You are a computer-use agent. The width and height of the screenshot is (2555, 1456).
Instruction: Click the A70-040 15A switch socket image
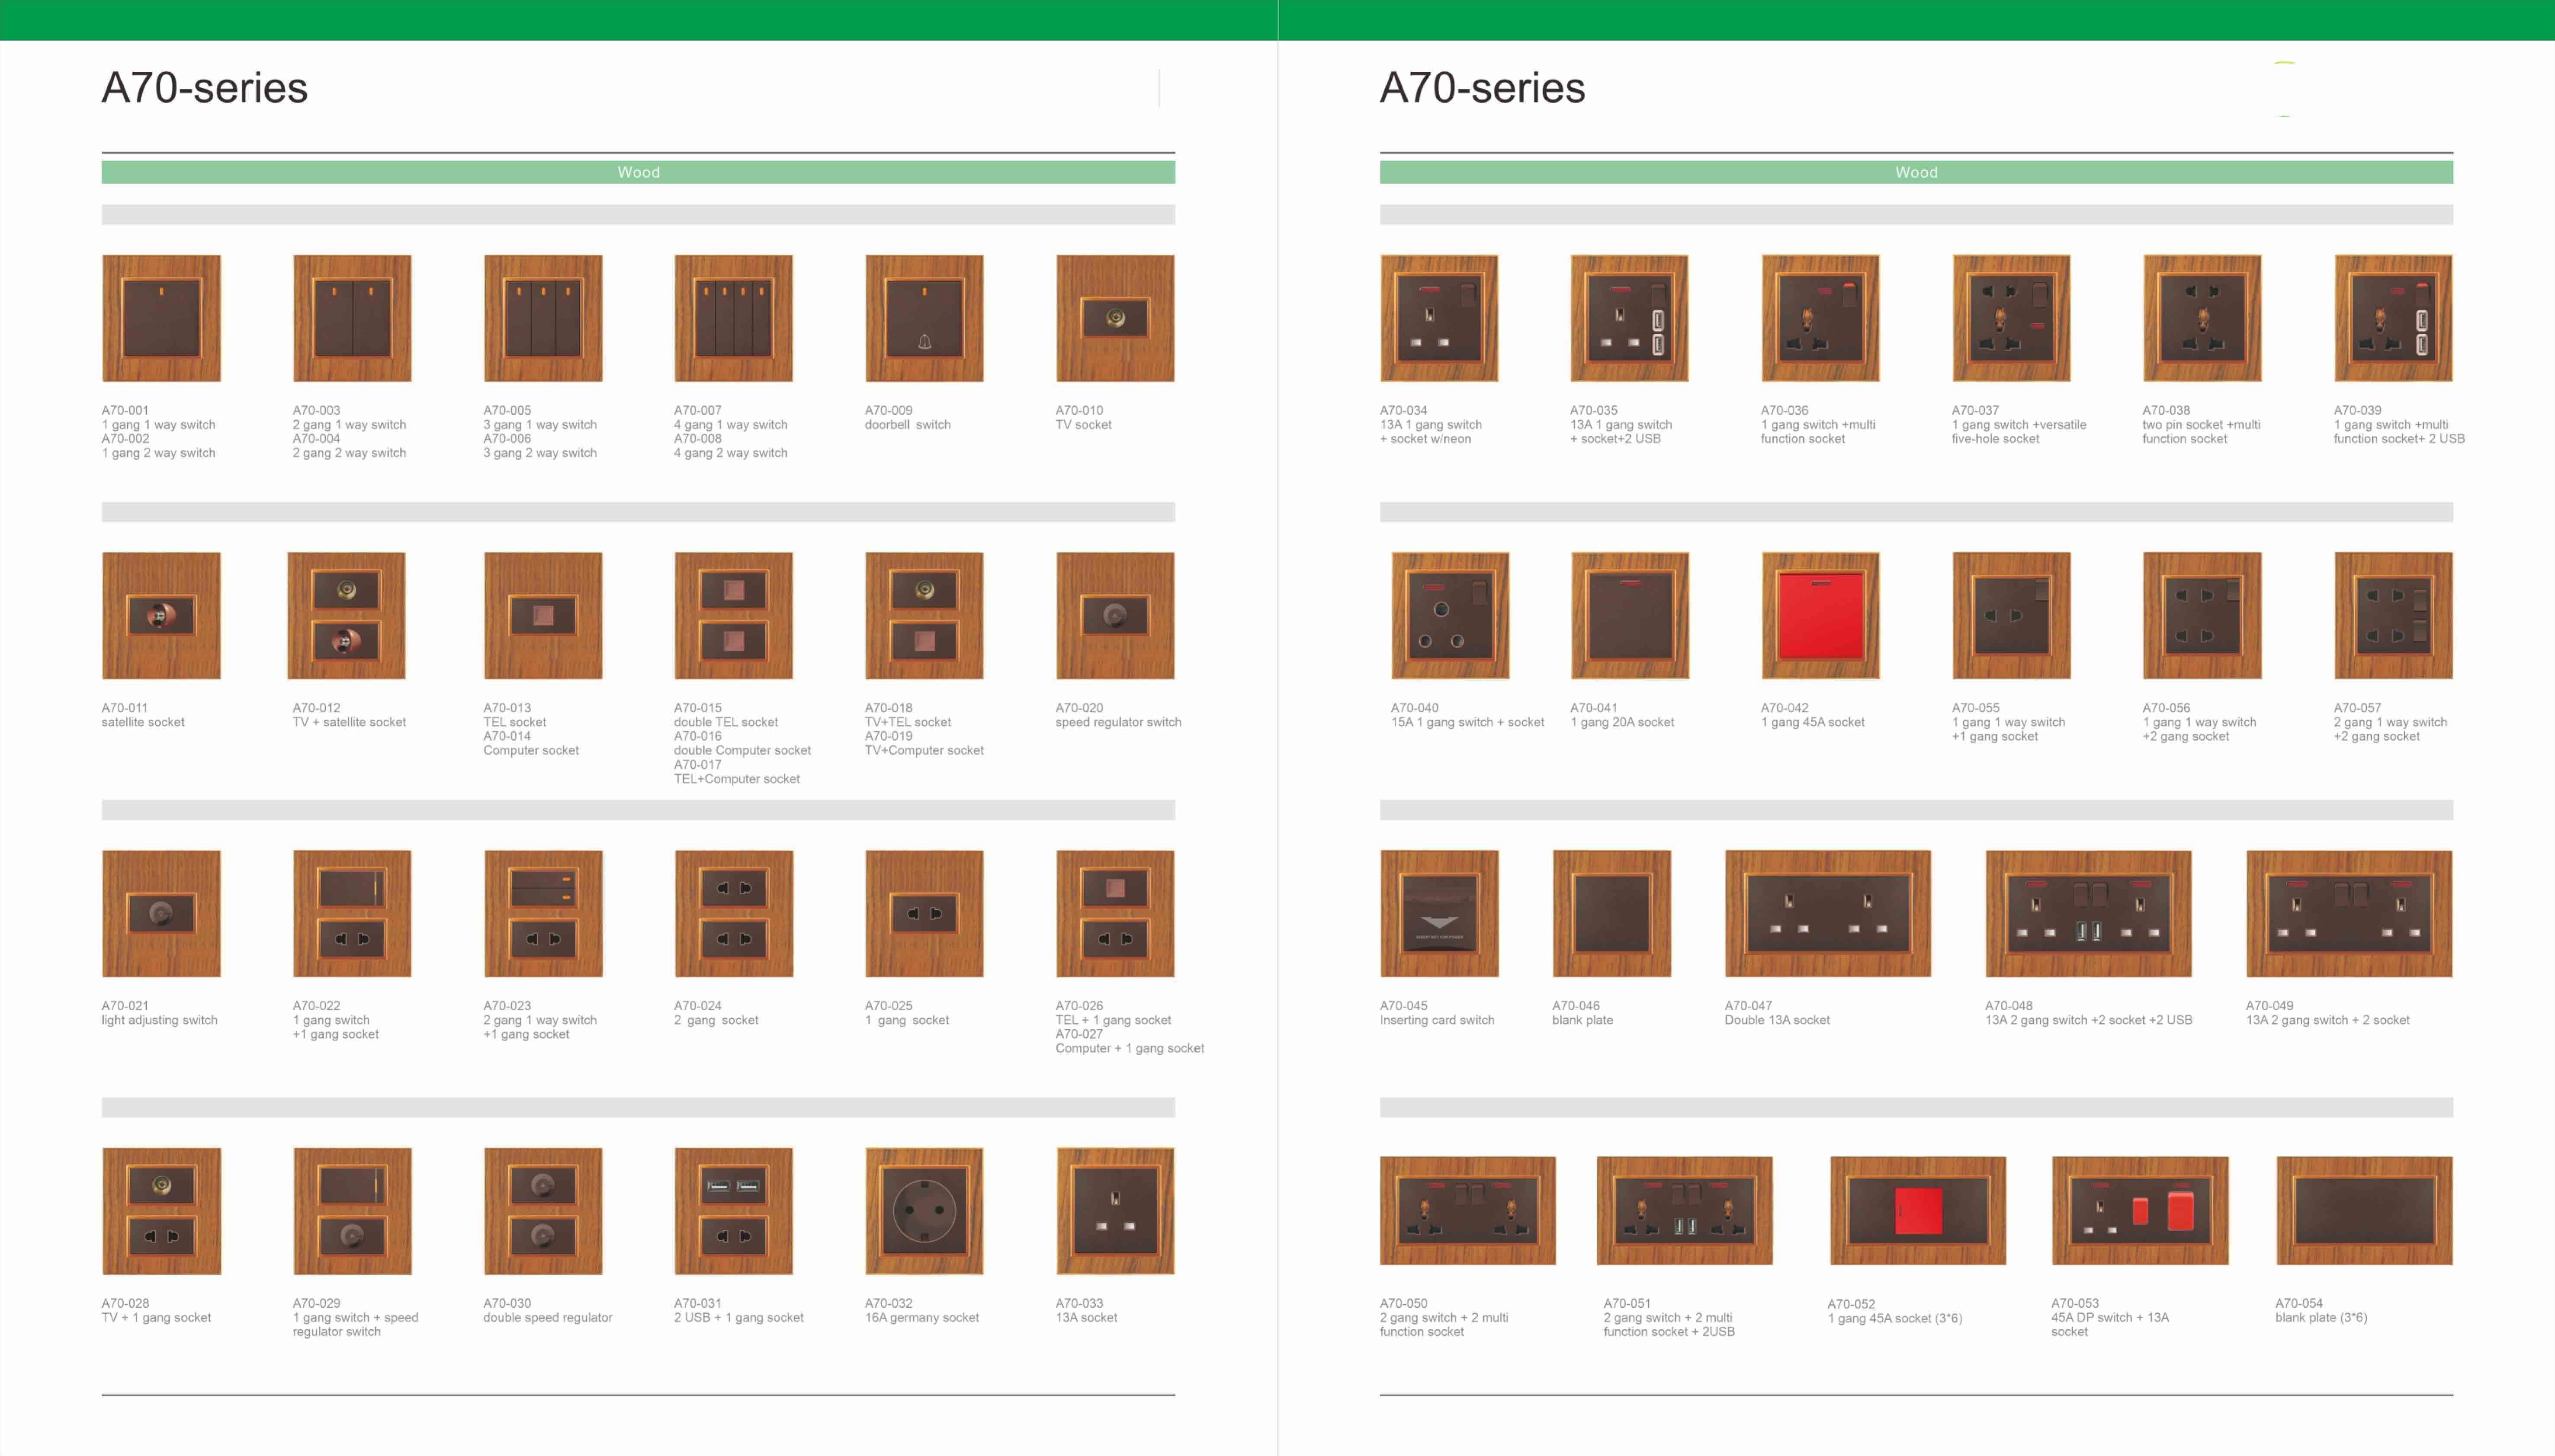click(x=1451, y=616)
